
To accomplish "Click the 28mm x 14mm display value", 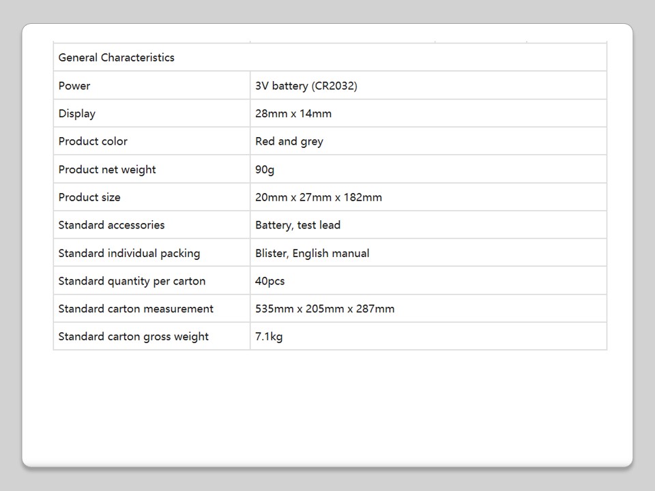I will [x=293, y=114].
